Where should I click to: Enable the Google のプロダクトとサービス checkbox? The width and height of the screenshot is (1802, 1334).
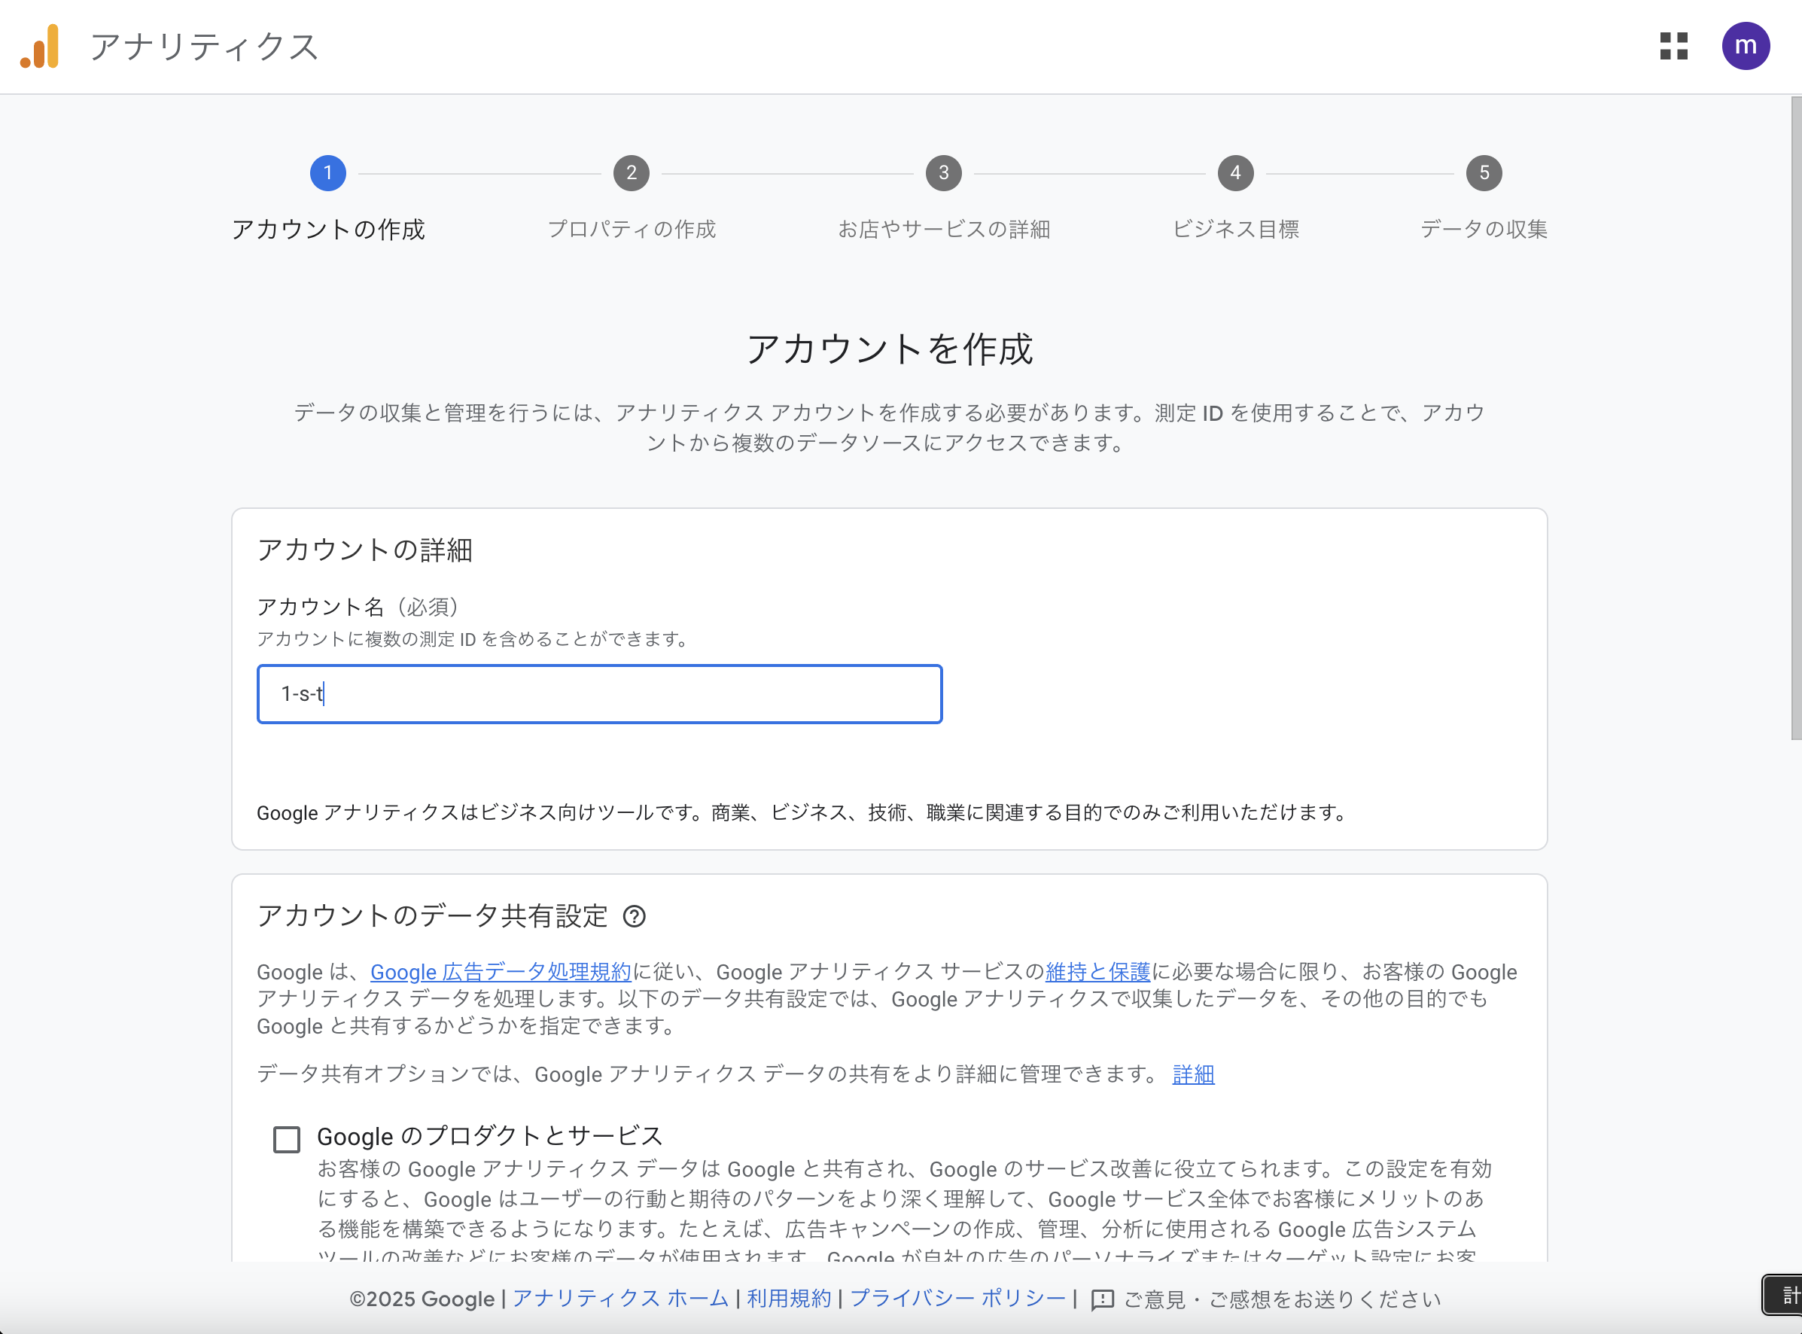[x=287, y=1139]
